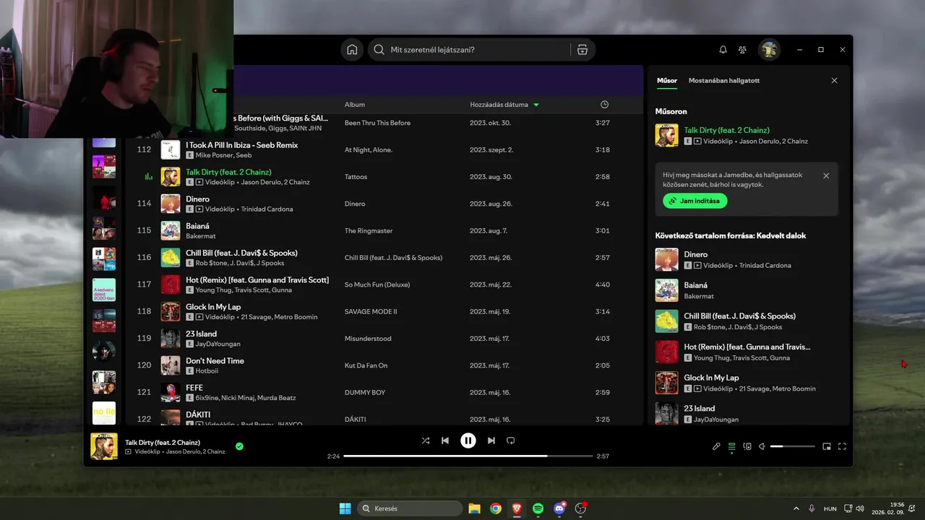Enter full screen via expand icon
Screen dimensions: 925x520
click(x=842, y=446)
